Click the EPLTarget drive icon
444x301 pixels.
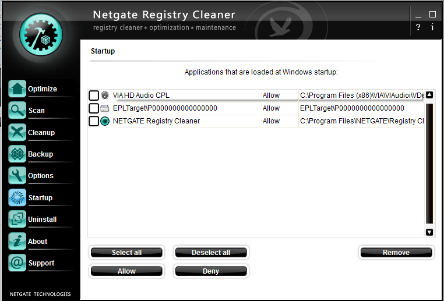click(105, 108)
